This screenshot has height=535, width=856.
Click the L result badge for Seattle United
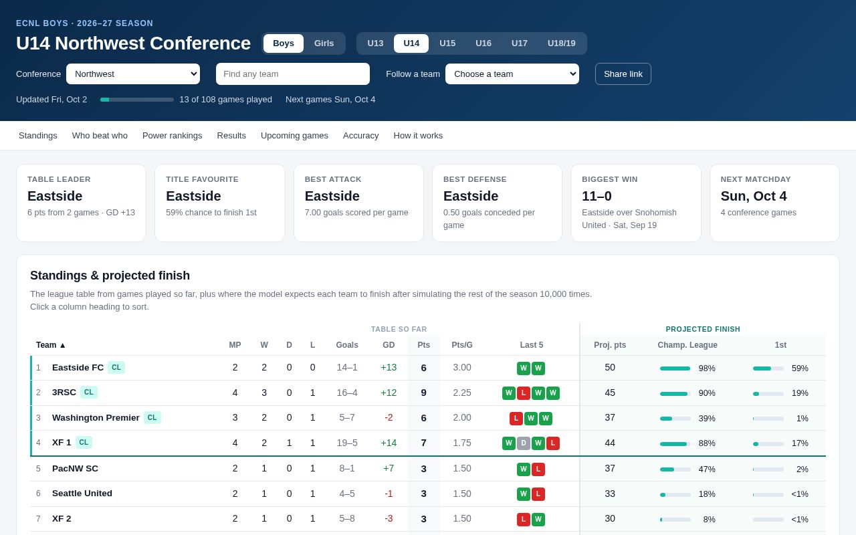coord(538,494)
